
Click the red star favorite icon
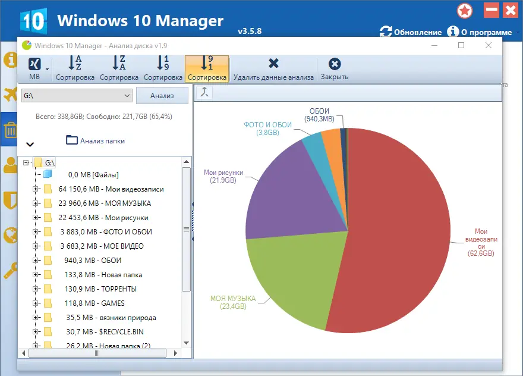[x=464, y=11]
